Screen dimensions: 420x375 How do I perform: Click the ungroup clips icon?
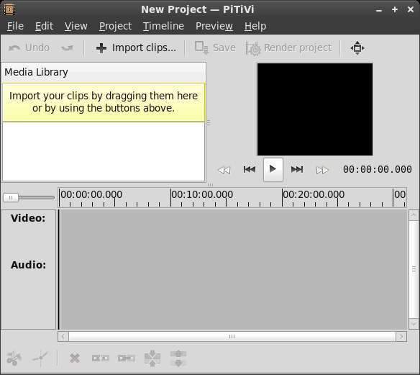tap(178, 358)
